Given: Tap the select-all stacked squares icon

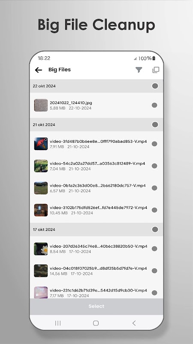Looking at the screenshot, I should (156, 70).
